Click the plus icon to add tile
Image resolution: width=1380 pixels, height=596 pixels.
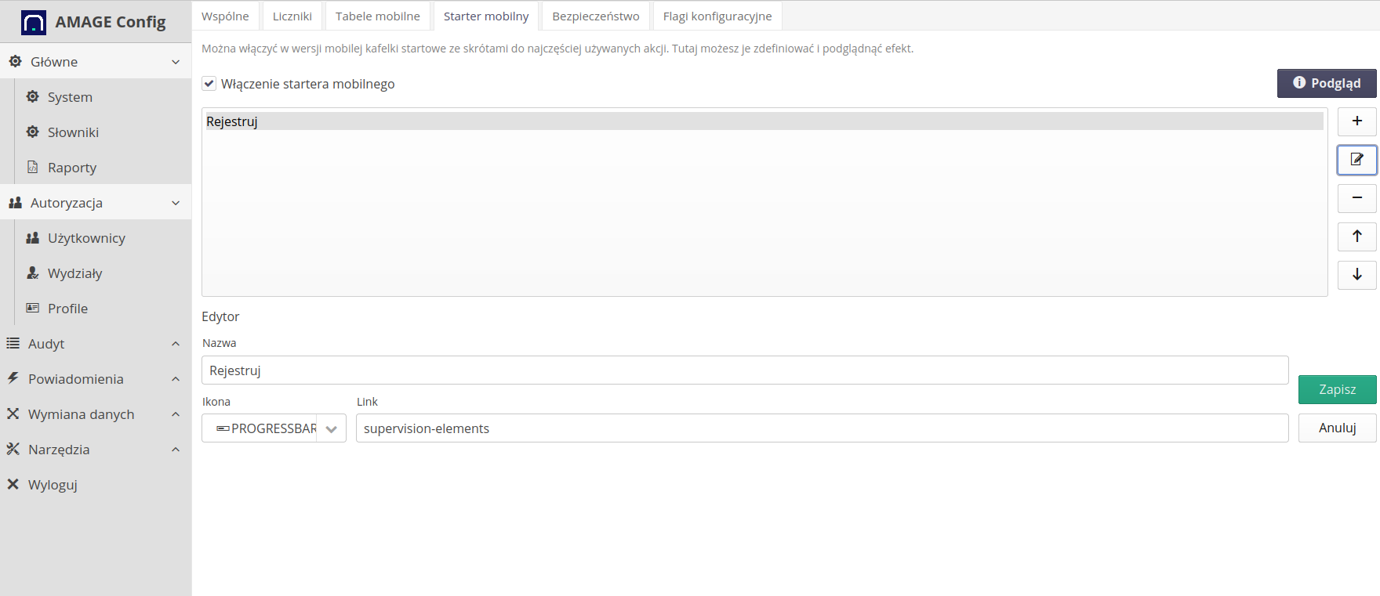[1356, 121]
